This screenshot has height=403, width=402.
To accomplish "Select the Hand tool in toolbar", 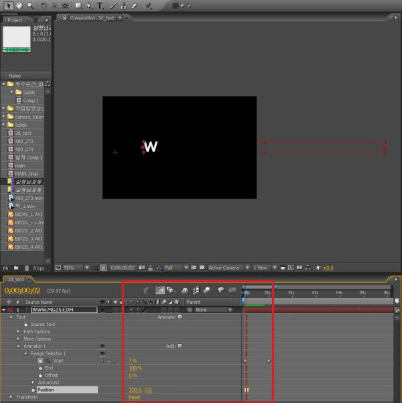I will [19, 5].
